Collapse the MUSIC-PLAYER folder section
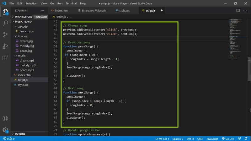251x141 pixels. tap(24, 22)
